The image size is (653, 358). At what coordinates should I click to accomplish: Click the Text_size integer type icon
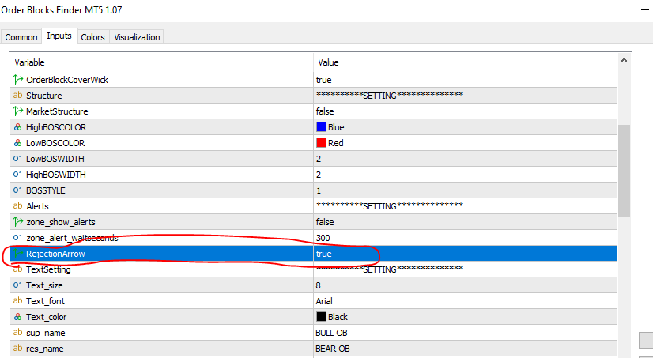(x=18, y=285)
